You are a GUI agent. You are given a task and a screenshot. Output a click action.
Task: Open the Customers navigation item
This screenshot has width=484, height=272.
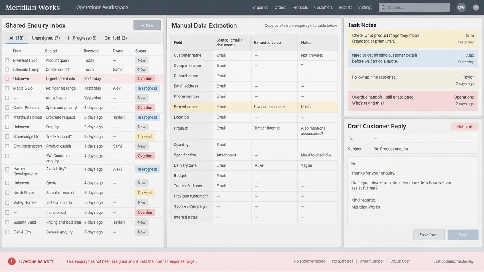coord(323,8)
